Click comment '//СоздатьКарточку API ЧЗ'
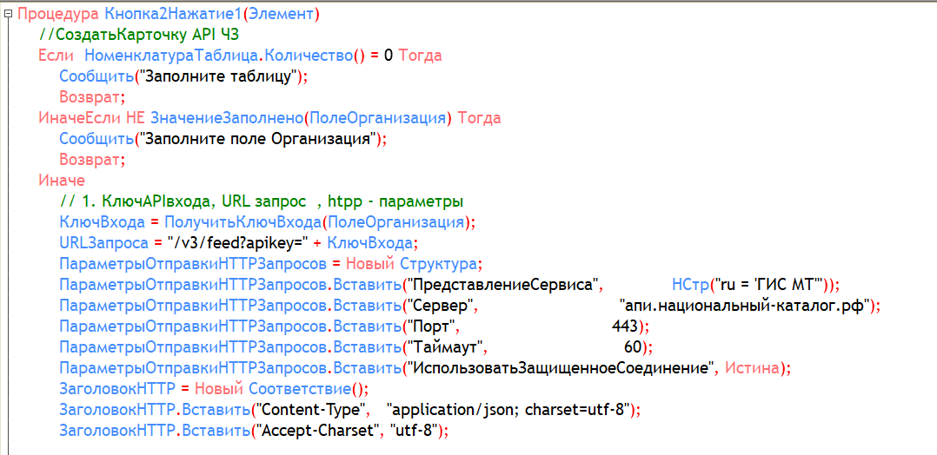The width and height of the screenshot is (937, 455). 139,36
